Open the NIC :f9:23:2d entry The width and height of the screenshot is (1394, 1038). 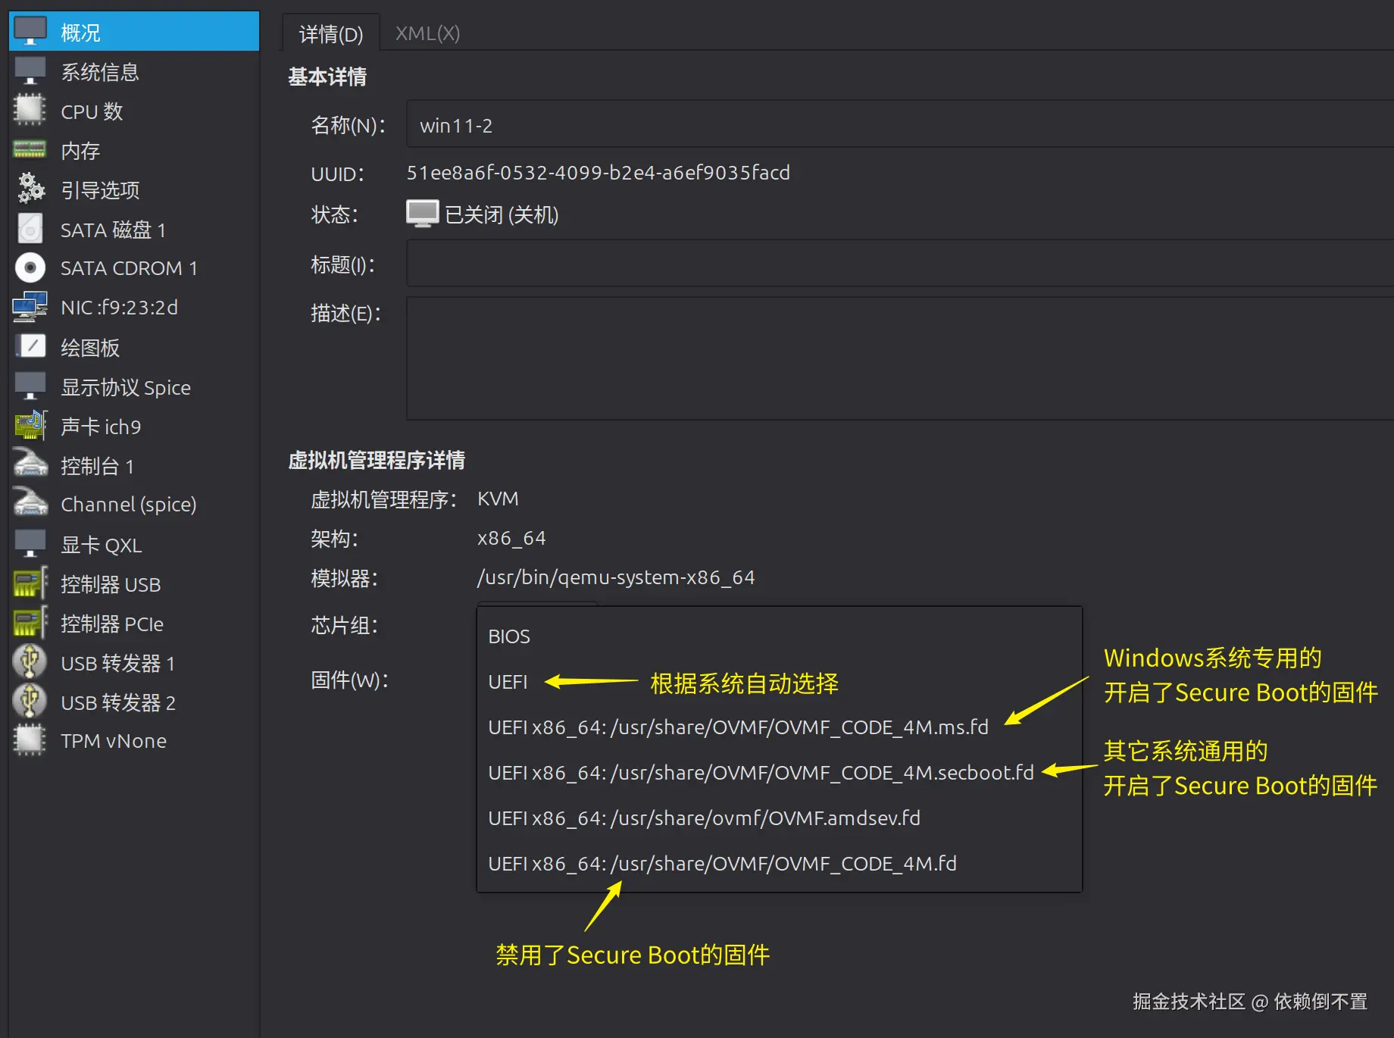pyautogui.click(x=134, y=307)
